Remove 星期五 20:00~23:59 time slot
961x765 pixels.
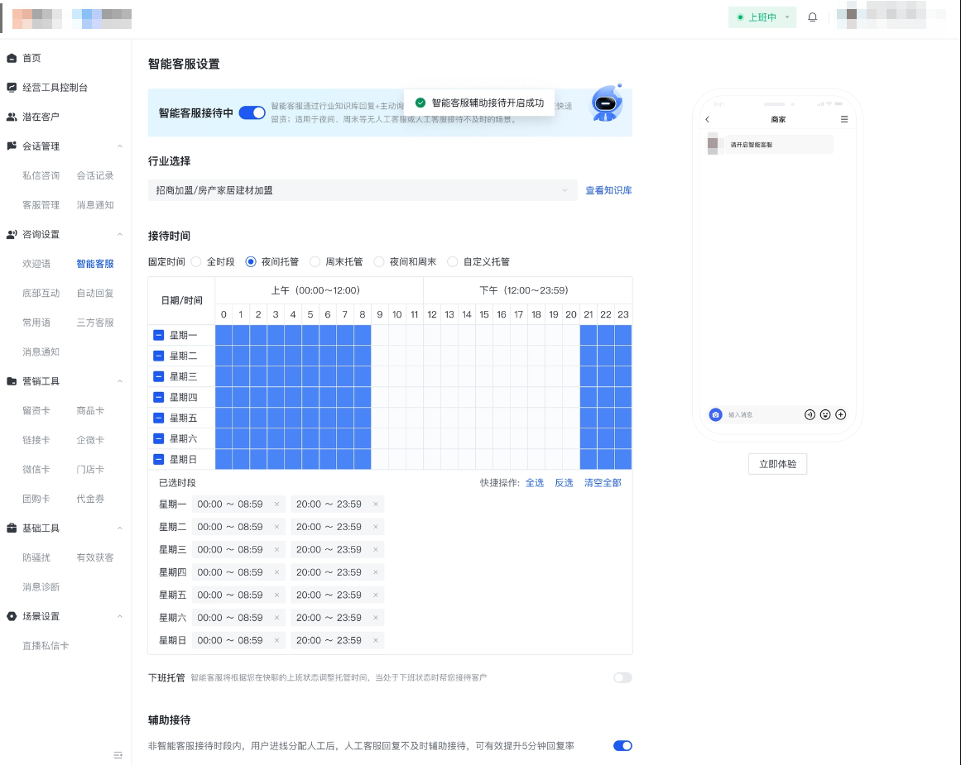point(376,595)
